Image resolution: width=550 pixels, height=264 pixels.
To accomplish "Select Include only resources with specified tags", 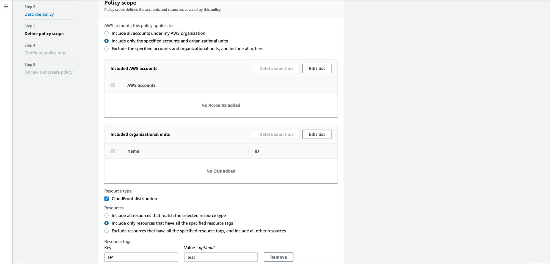I will (106, 223).
